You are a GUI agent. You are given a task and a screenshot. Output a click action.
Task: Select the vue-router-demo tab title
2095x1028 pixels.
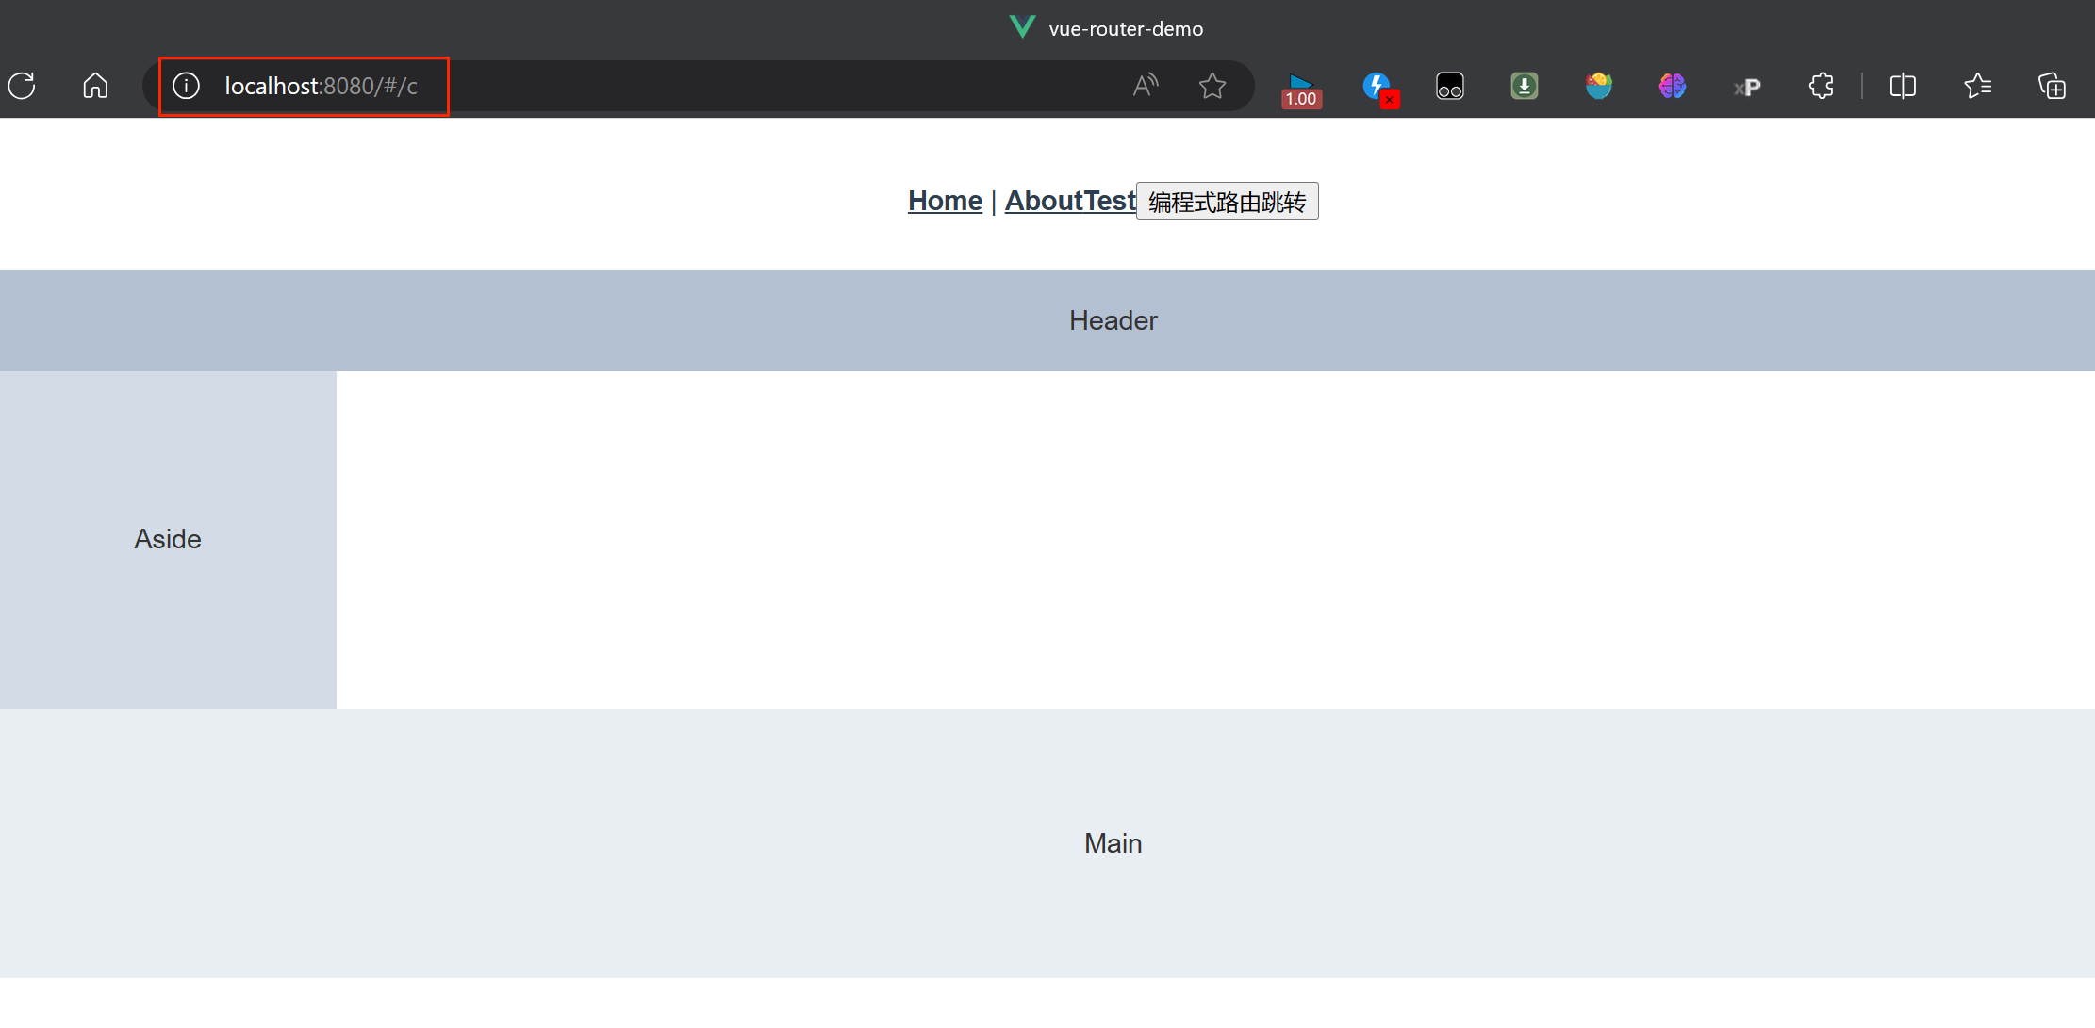[1126, 29]
